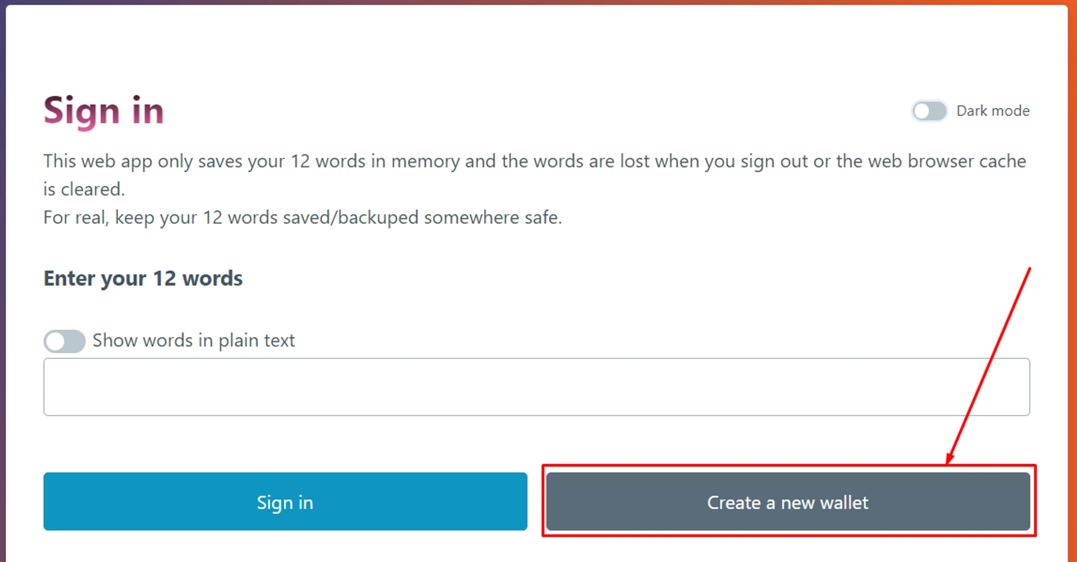Click the "Show words in plain text" label
Image resolution: width=1077 pixels, height=562 pixels.
[193, 340]
